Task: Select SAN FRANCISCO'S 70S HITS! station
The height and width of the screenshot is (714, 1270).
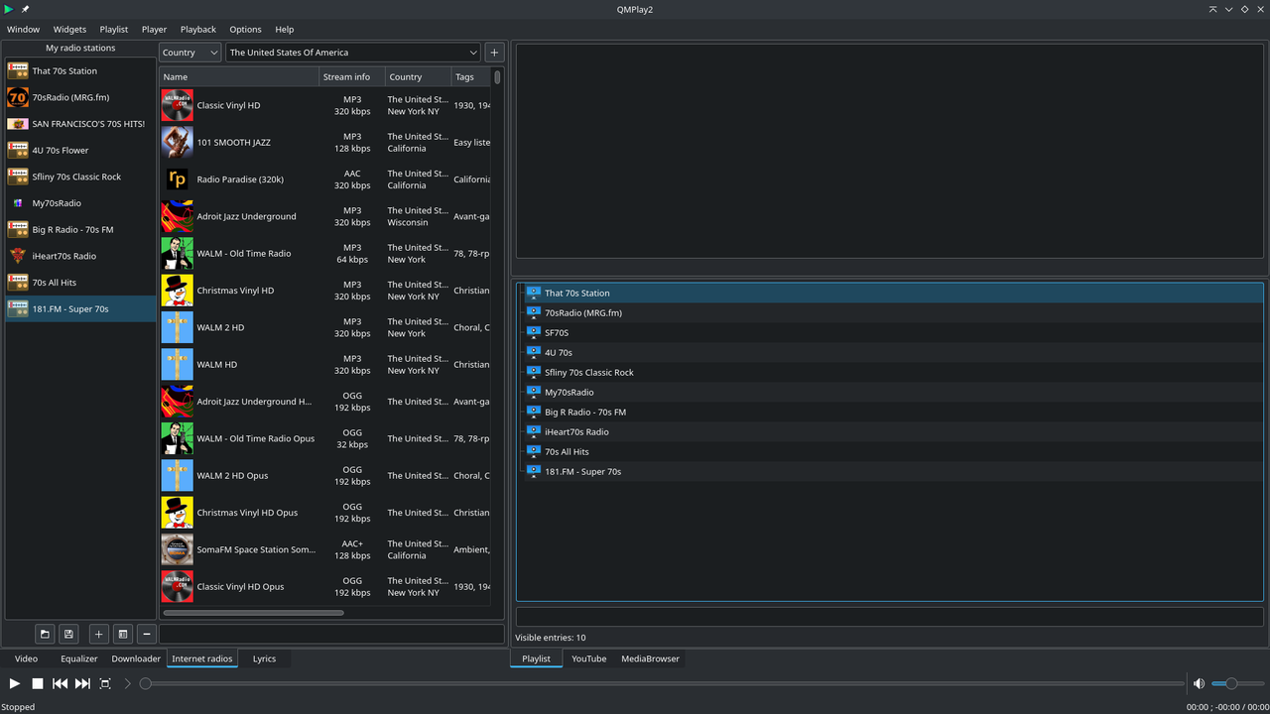Action: 80,124
